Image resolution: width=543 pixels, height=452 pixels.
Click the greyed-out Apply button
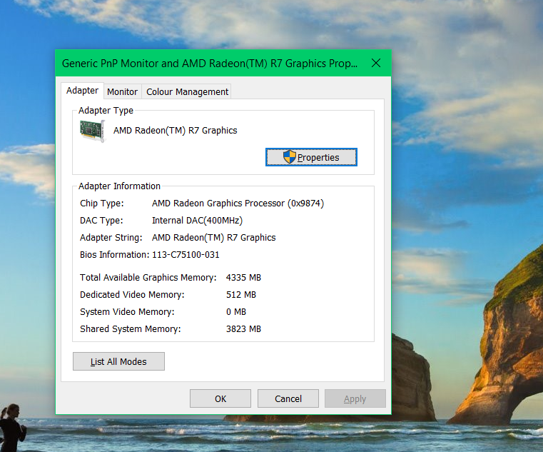[355, 398]
